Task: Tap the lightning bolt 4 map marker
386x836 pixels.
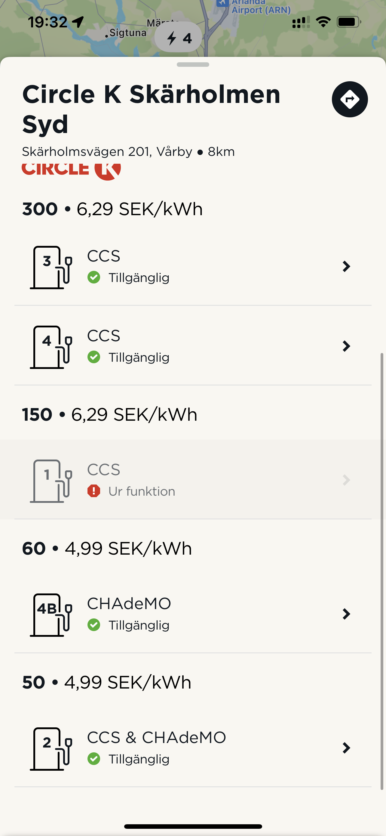Action: tap(178, 37)
